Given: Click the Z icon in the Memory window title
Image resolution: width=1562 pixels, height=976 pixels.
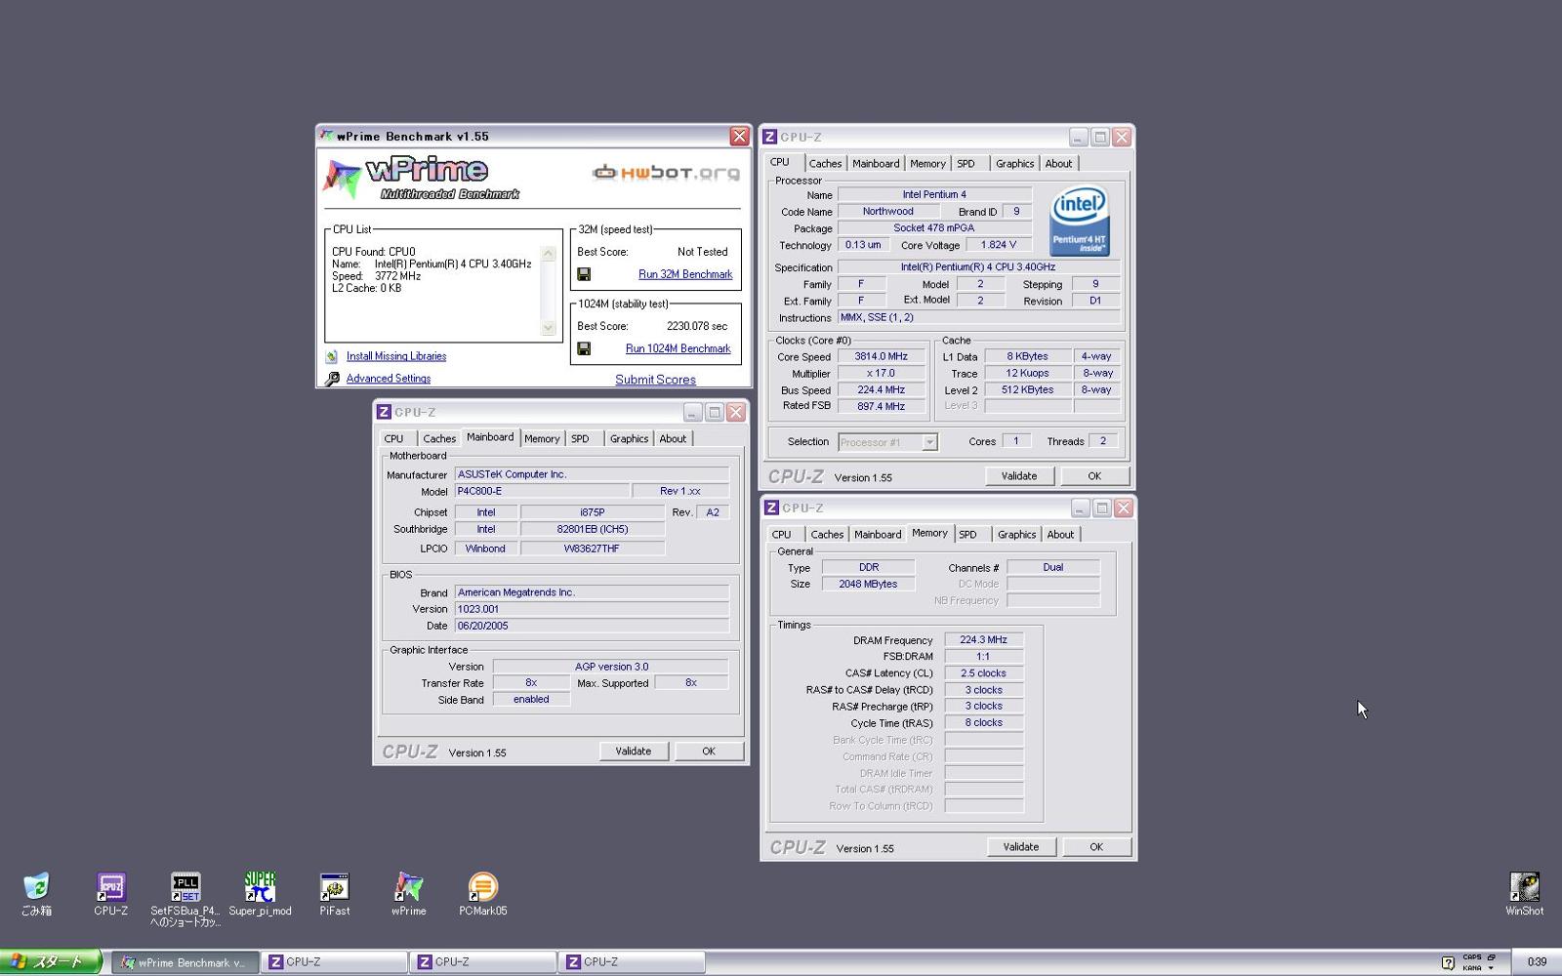Looking at the screenshot, I should click(x=772, y=508).
